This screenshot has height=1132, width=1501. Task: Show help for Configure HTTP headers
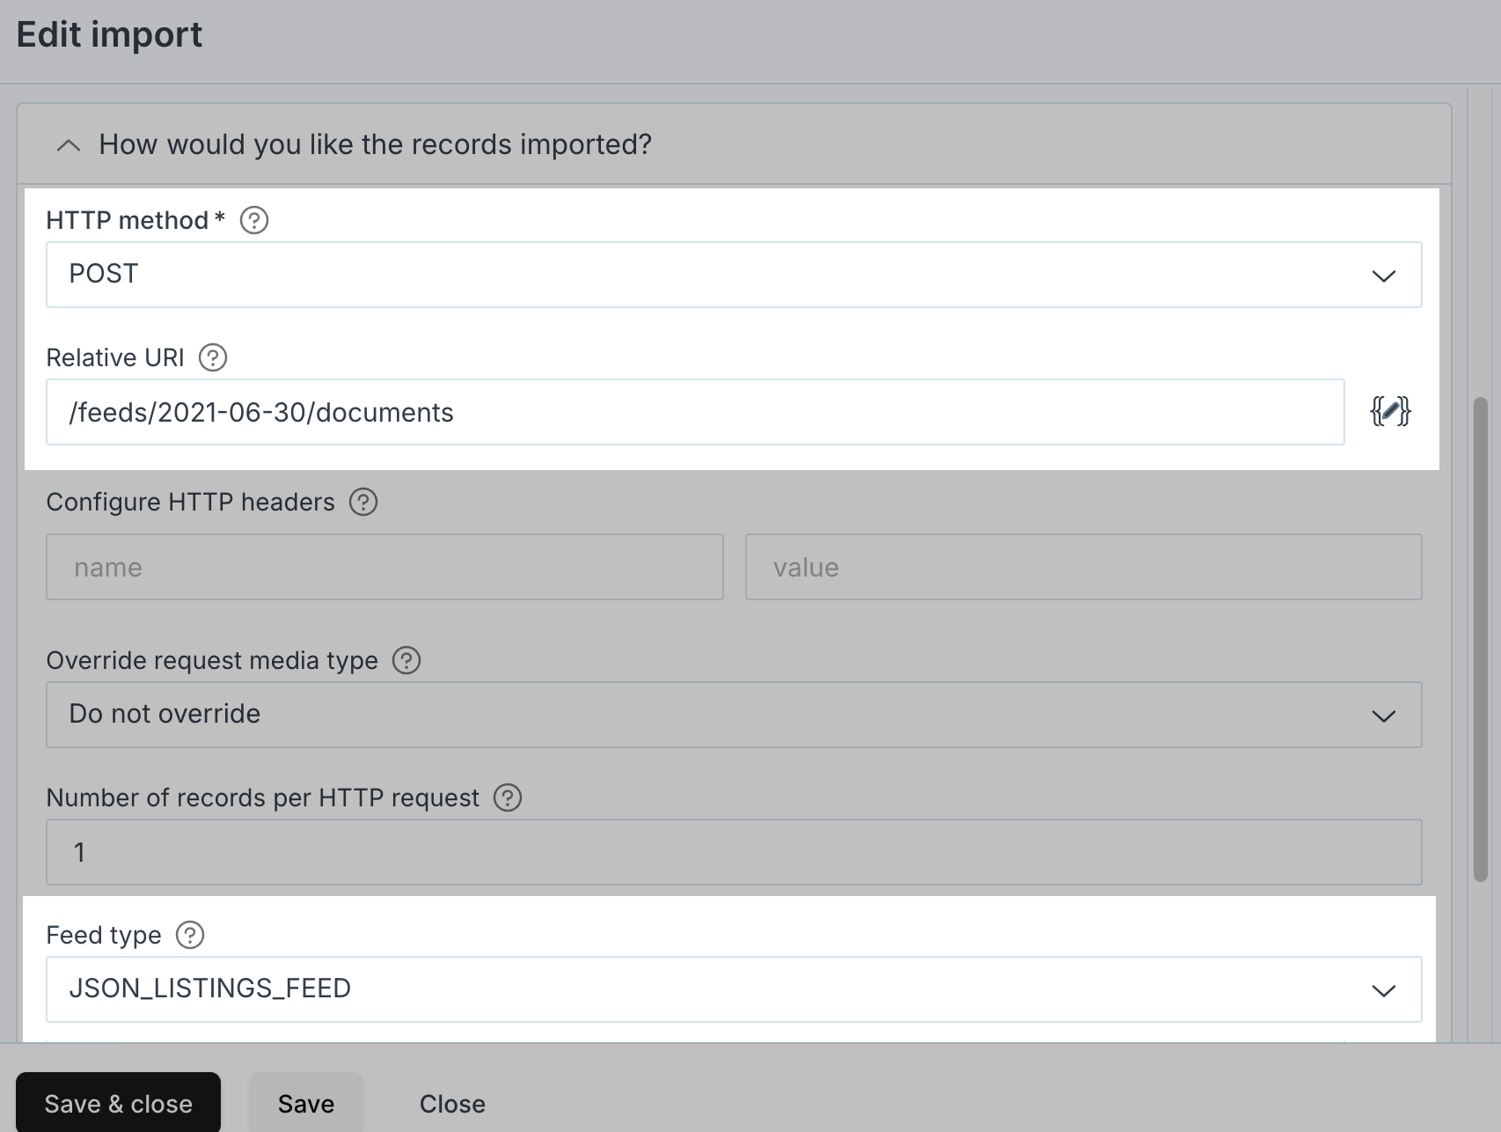click(363, 502)
